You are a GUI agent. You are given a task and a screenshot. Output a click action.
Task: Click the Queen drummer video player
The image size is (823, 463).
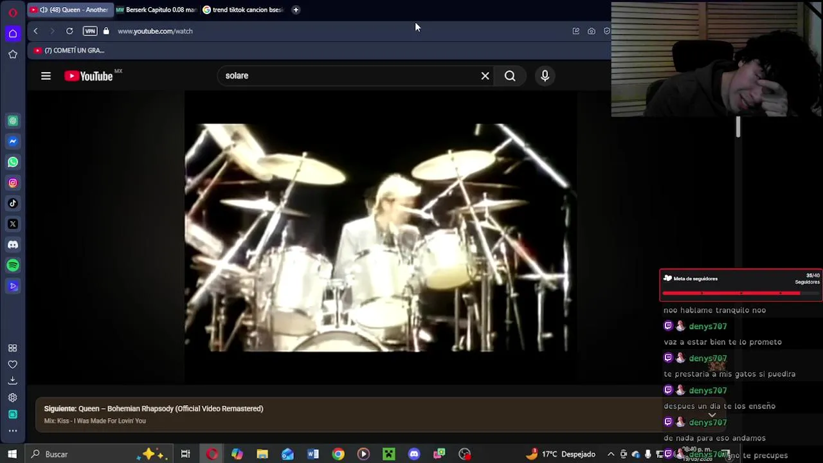click(380, 237)
